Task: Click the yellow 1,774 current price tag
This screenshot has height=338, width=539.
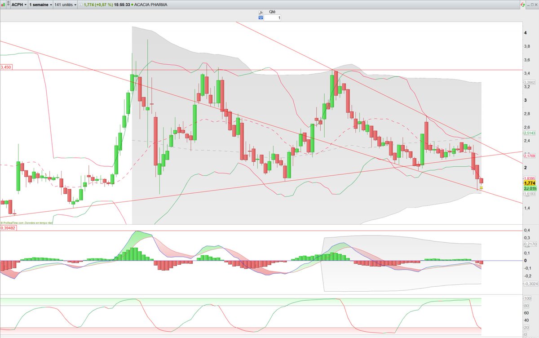Action: [530, 183]
